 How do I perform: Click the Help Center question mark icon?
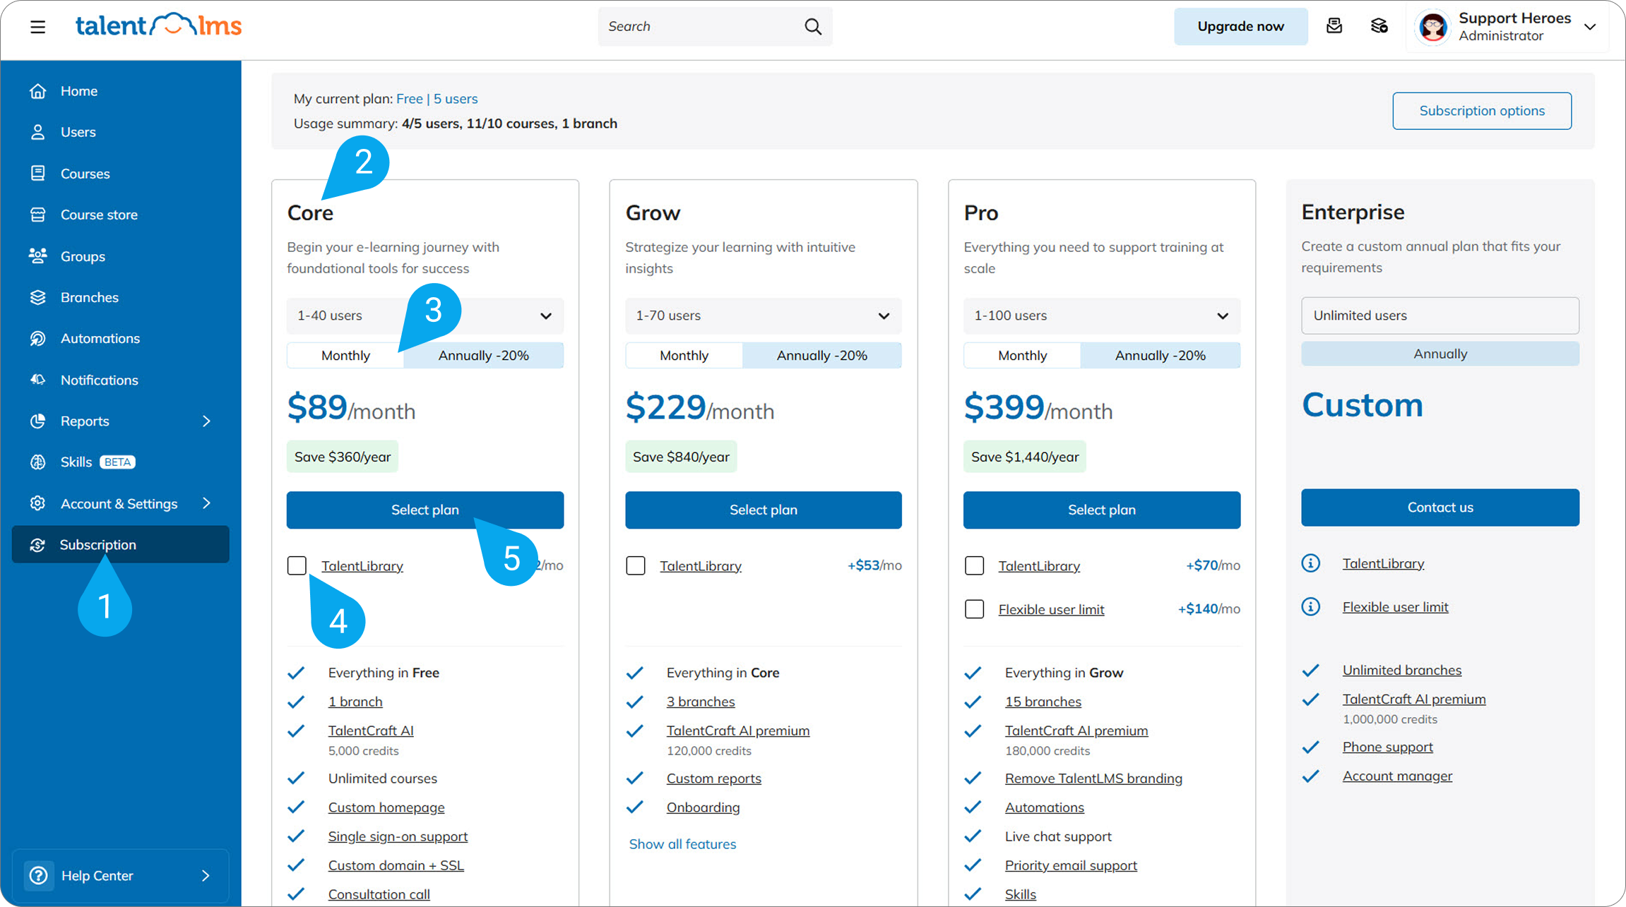point(39,875)
